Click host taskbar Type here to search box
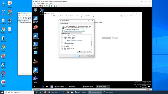Screen dimensions: 168x94 (19, 92)
